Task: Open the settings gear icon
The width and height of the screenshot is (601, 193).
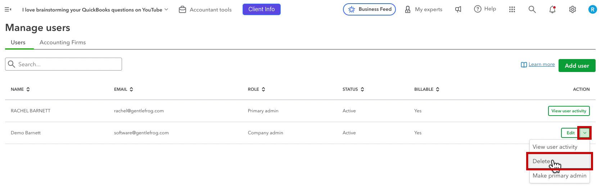Action: click(573, 9)
